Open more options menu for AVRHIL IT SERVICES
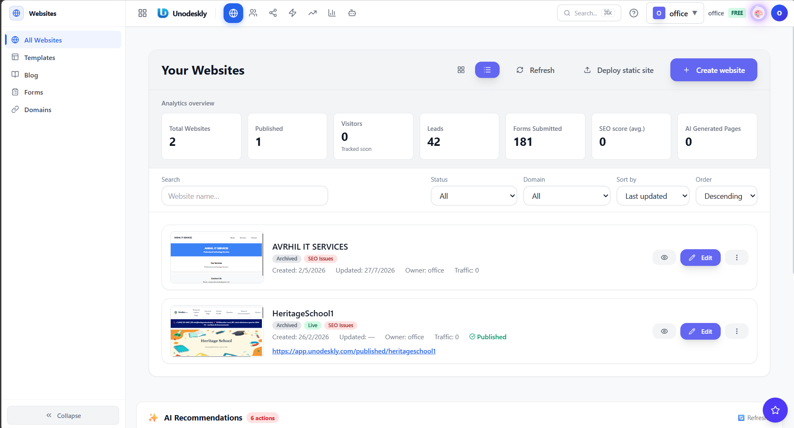This screenshot has height=428, width=794. click(737, 258)
